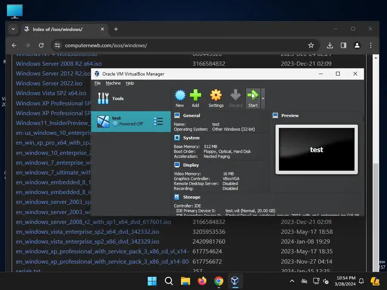Click file size 3166584832 for Server 2008 R2 x64.iso
Image resolution: width=387 pixels, height=290 pixels.
pyautogui.click(x=209, y=63)
